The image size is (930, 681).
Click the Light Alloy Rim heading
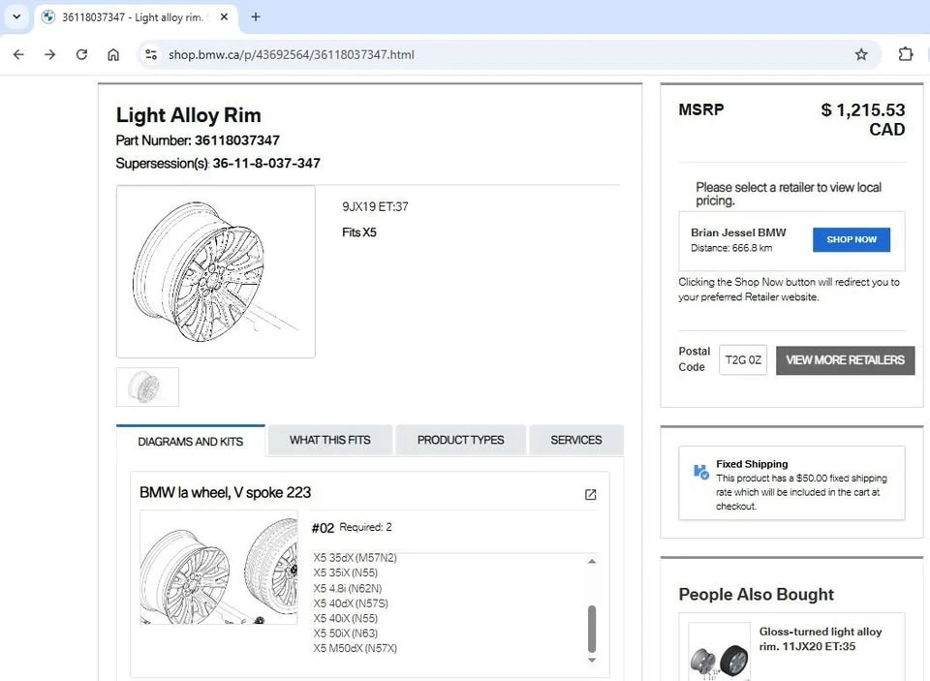pyautogui.click(x=189, y=115)
